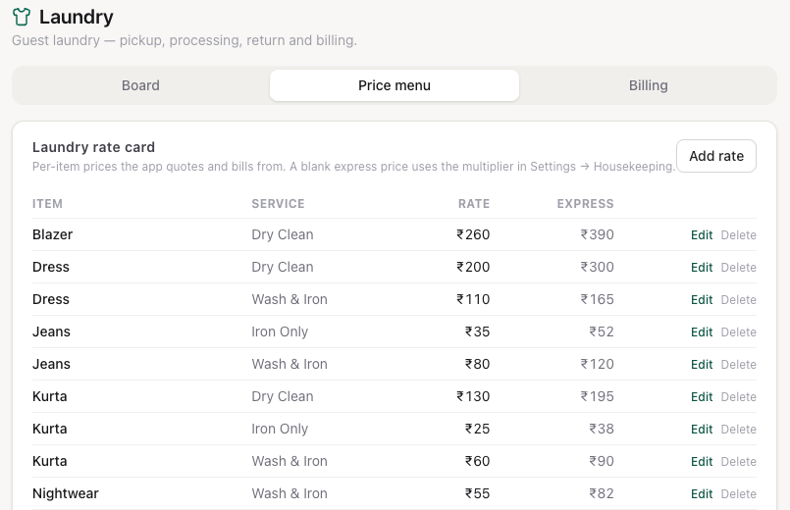Open the Billing tab
The image size is (790, 510).
coord(649,85)
